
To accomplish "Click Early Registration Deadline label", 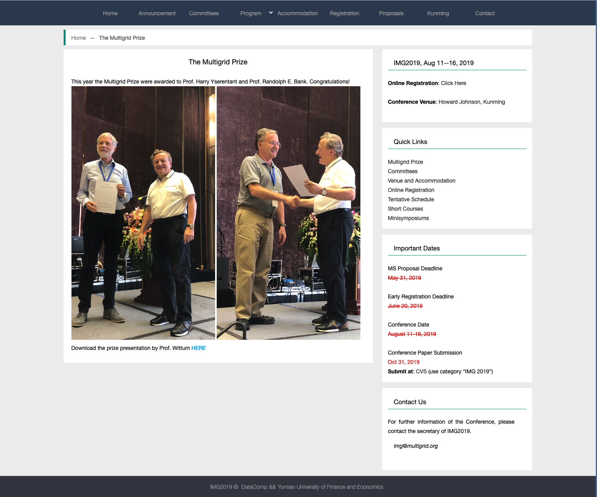I will tap(421, 296).
